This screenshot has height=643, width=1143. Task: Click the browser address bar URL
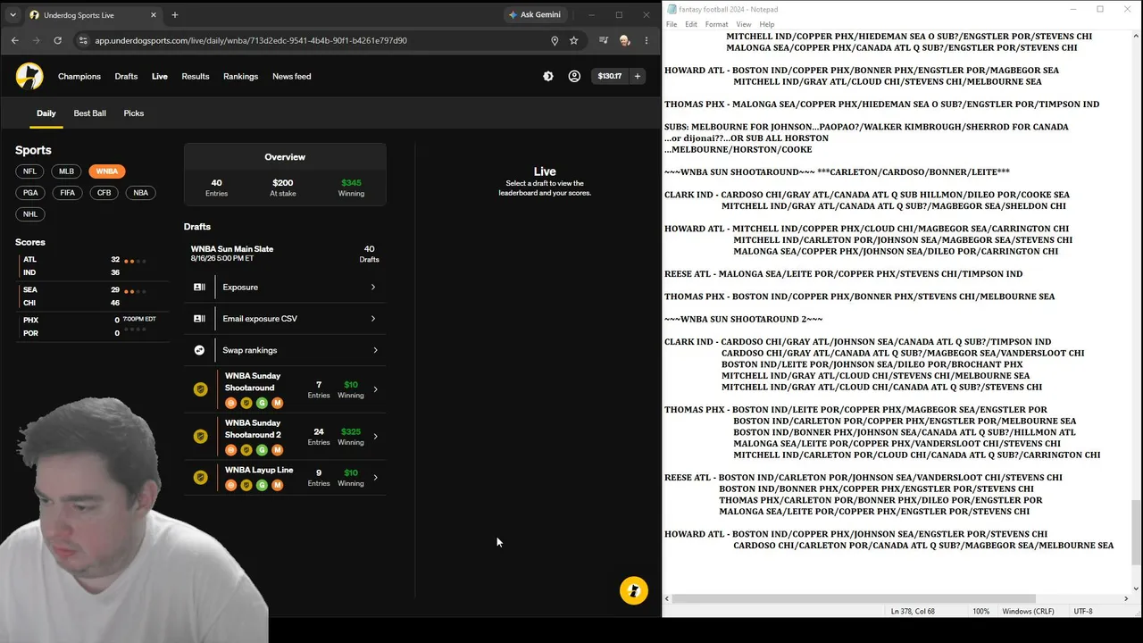(x=251, y=40)
